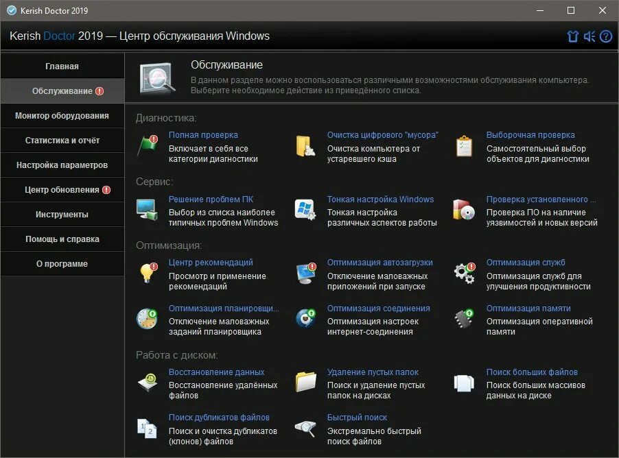Open Оптимизация соединения link

click(378, 309)
